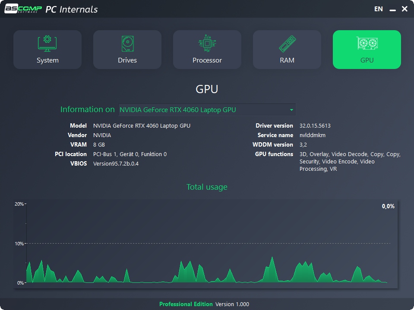Click driver version 32.0.15.5613
This screenshot has height=310, width=414.
[x=315, y=126]
